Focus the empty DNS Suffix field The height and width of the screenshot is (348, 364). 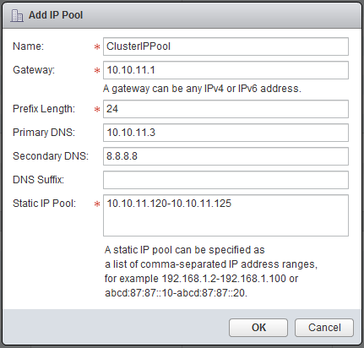tap(225, 180)
